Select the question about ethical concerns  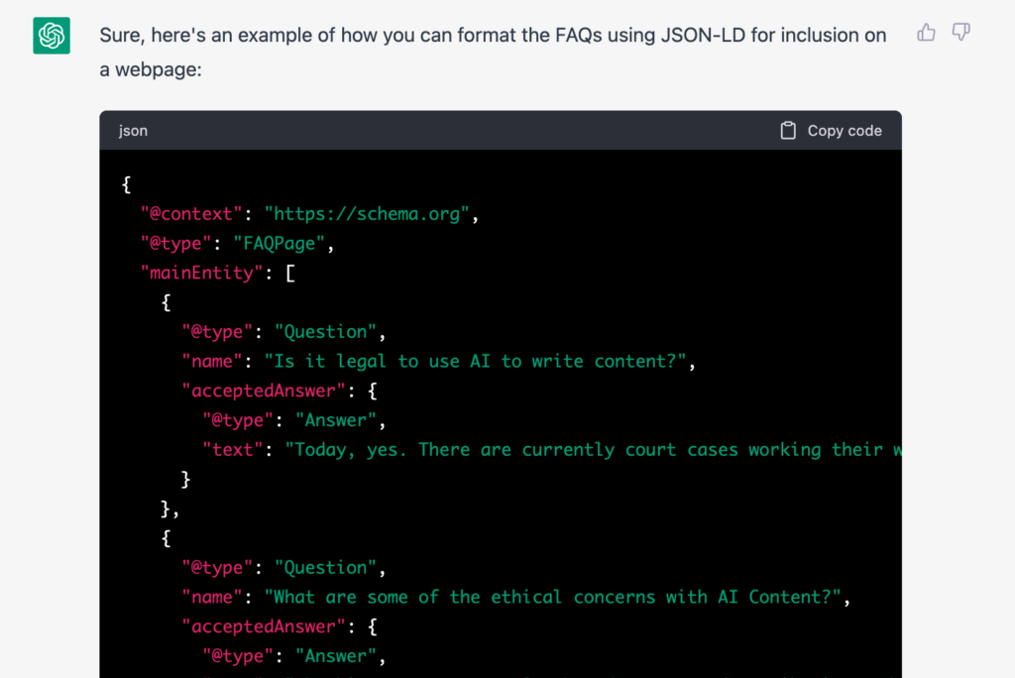click(555, 597)
